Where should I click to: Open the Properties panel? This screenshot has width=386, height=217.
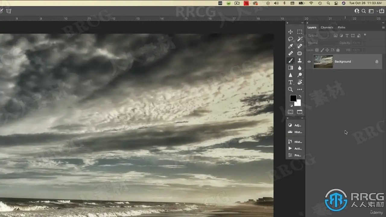coord(295,155)
